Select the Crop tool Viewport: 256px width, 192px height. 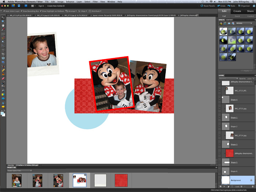coord(3,54)
